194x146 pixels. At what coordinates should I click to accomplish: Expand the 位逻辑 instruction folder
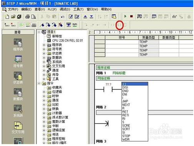[x=44, y=92]
